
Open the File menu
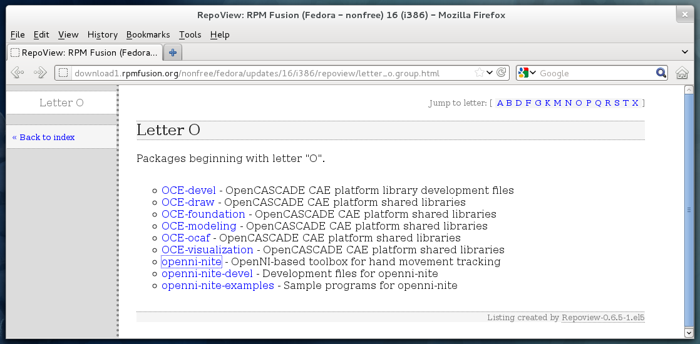tap(18, 34)
